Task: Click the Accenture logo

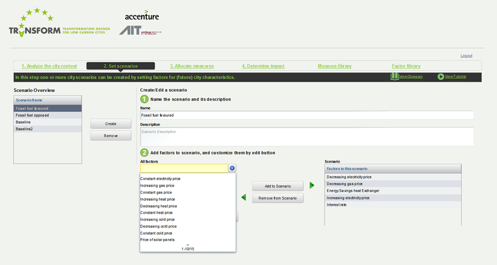Action: coord(142,16)
